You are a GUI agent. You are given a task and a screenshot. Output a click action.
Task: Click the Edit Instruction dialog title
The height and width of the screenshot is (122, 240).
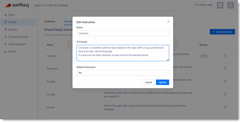(86, 22)
